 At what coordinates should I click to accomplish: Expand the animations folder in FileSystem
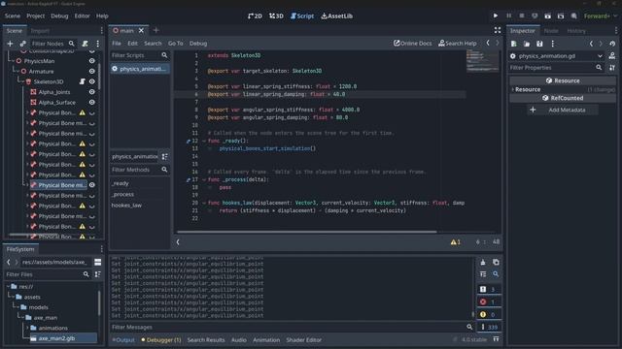(27, 328)
